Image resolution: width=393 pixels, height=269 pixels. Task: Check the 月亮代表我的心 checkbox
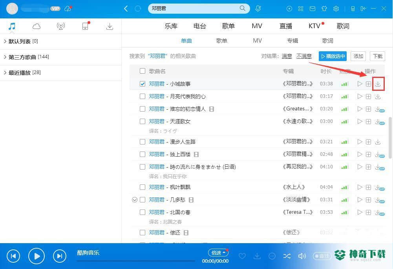pos(143,96)
